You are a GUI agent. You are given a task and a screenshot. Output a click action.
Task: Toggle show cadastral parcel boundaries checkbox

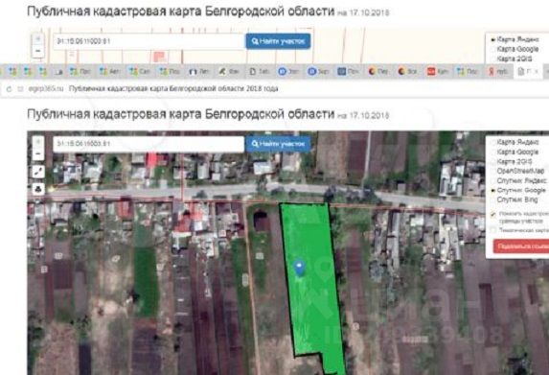pos(493,214)
